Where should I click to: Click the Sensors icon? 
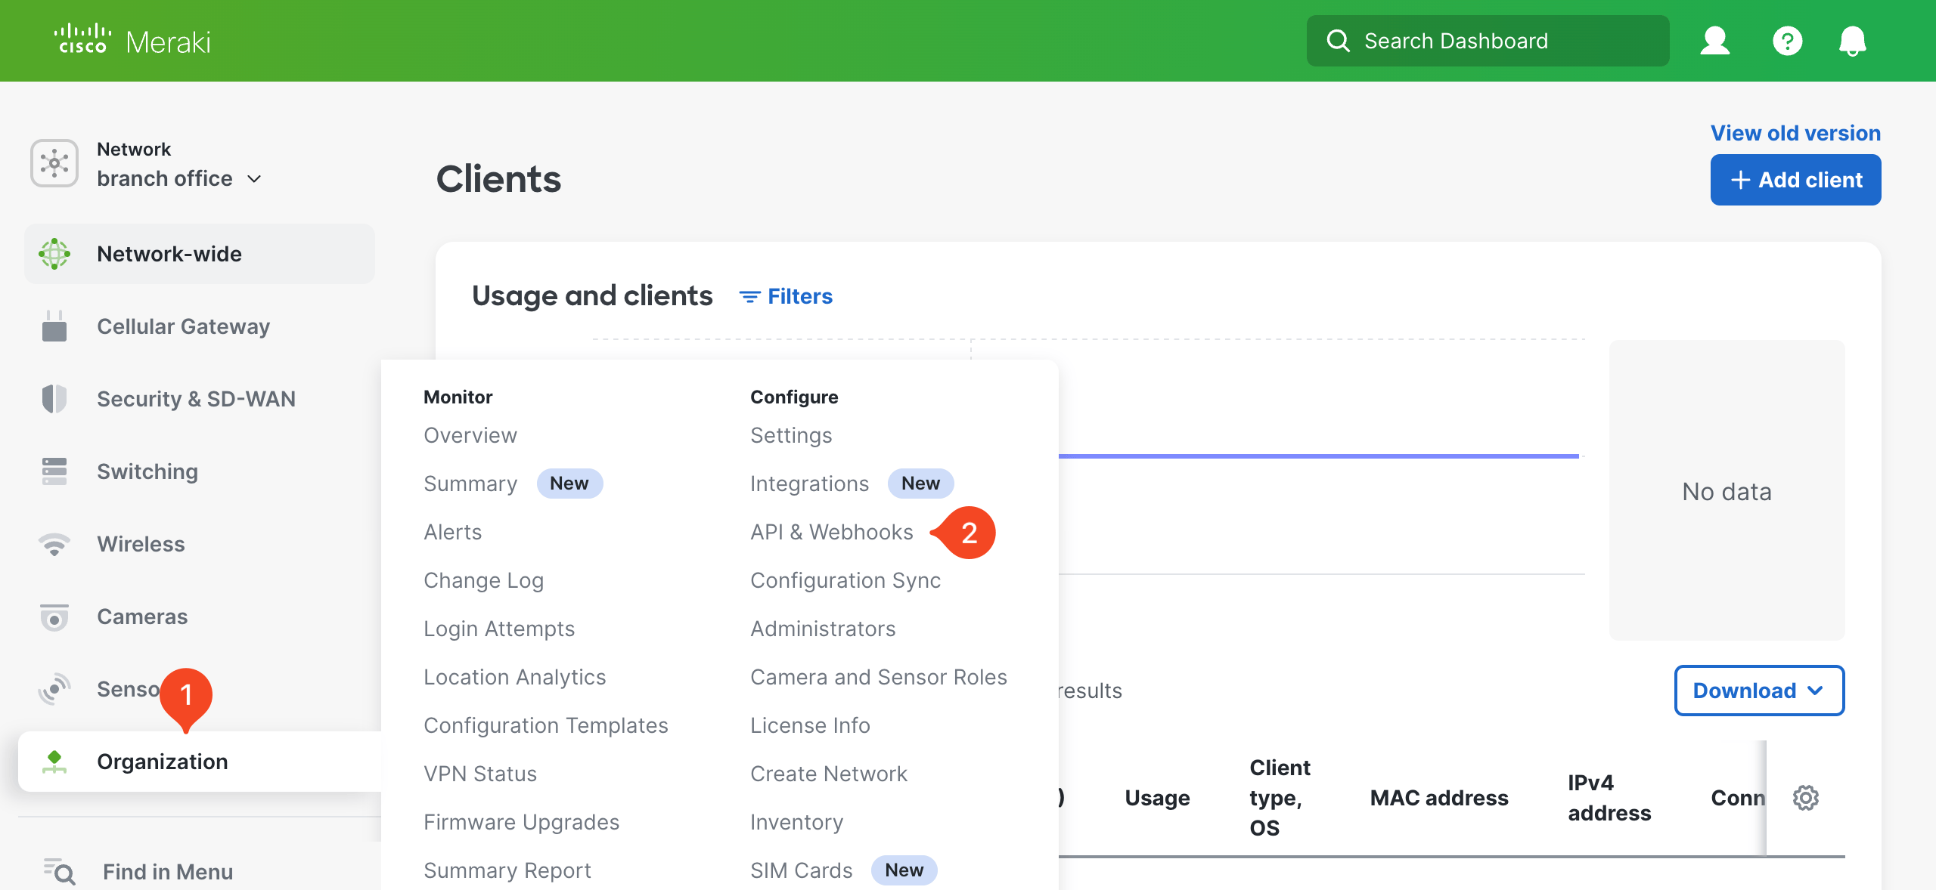54,689
